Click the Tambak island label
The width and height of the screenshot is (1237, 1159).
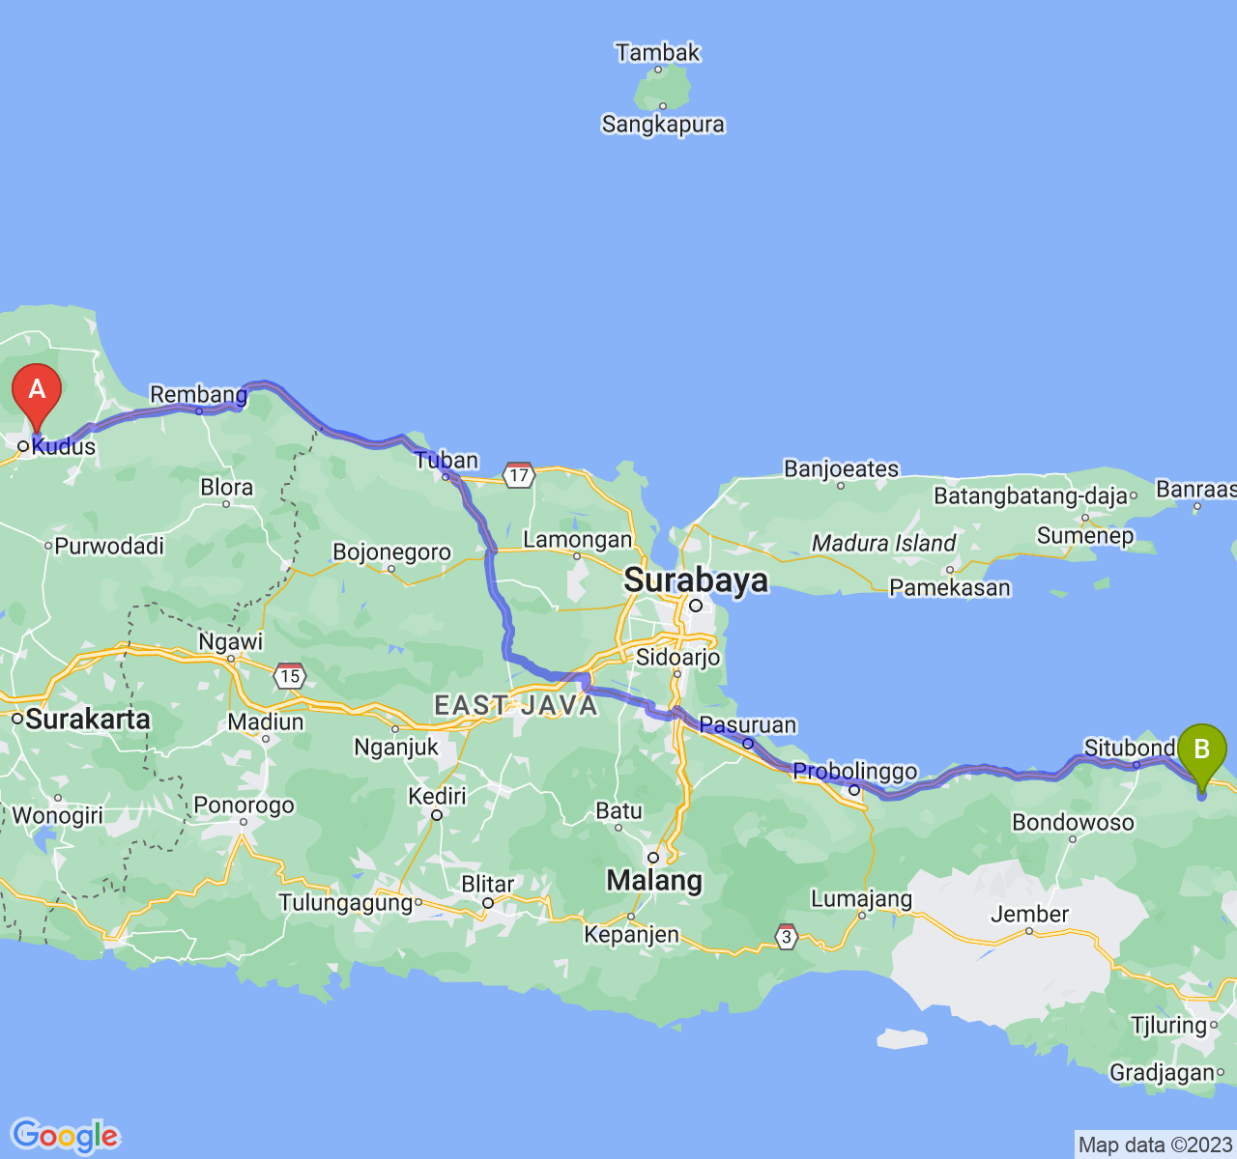click(658, 52)
